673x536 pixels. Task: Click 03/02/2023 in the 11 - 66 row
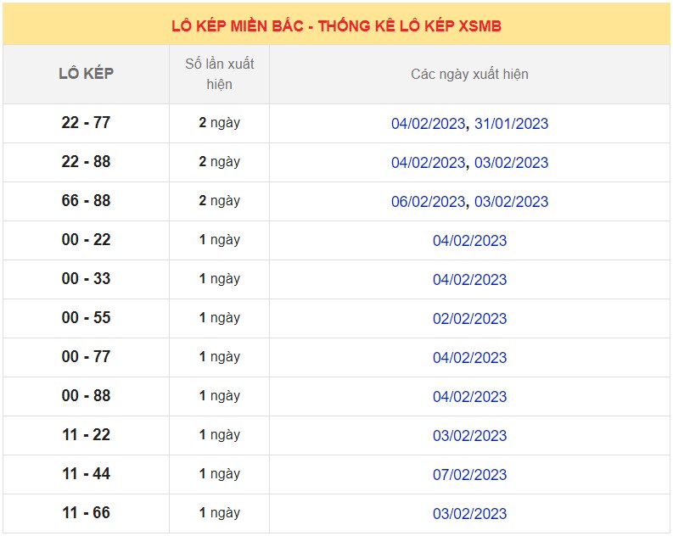click(x=469, y=514)
